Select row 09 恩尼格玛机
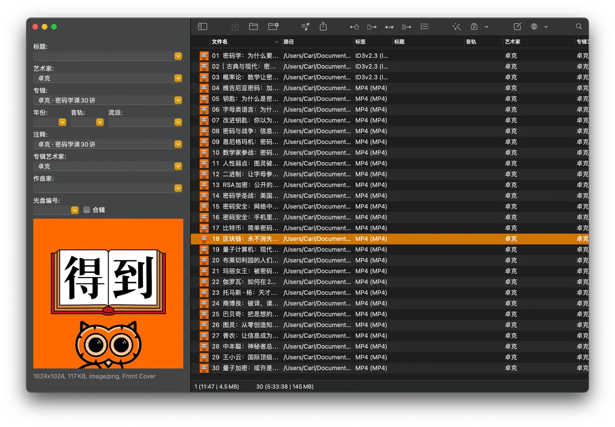Viewport: 615px width, 427px height. tap(389, 142)
